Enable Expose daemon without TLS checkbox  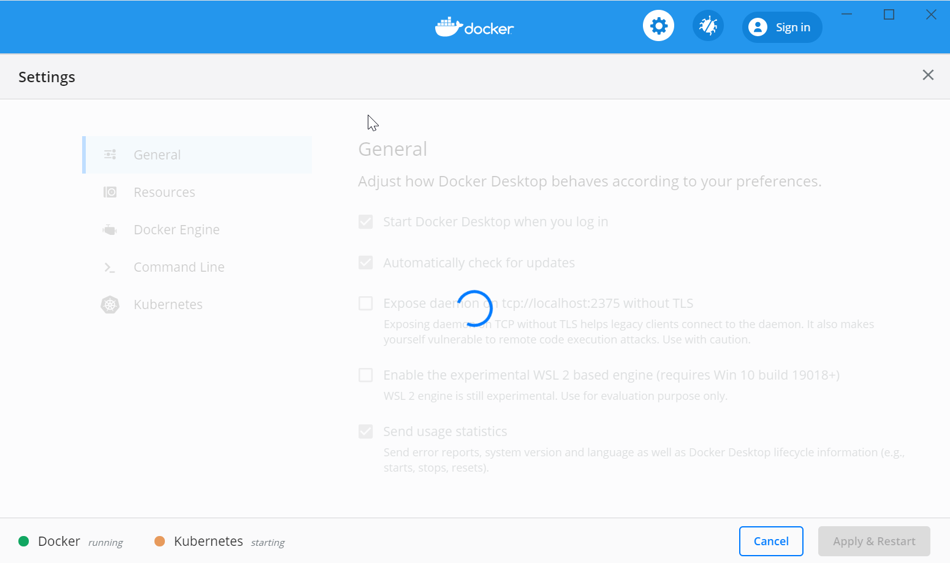365,303
